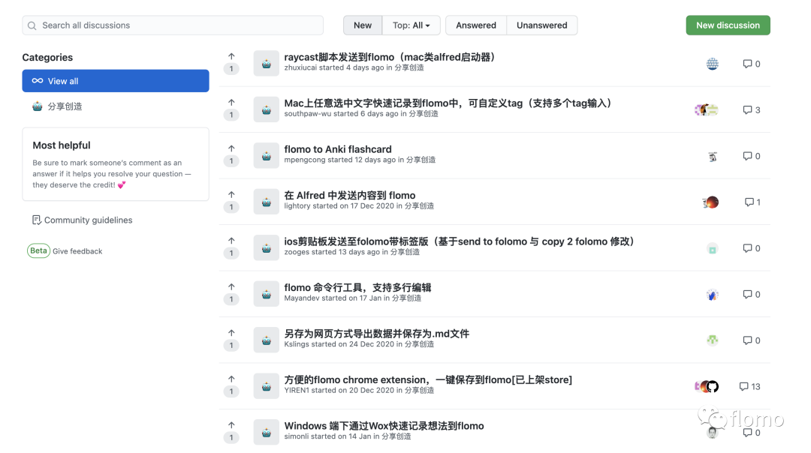The height and width of the screenshot is (453, 811).
Task: Upvote the 在 Alfred 中发送内容到 flomo discussion
Action: (x=231, y=195)
